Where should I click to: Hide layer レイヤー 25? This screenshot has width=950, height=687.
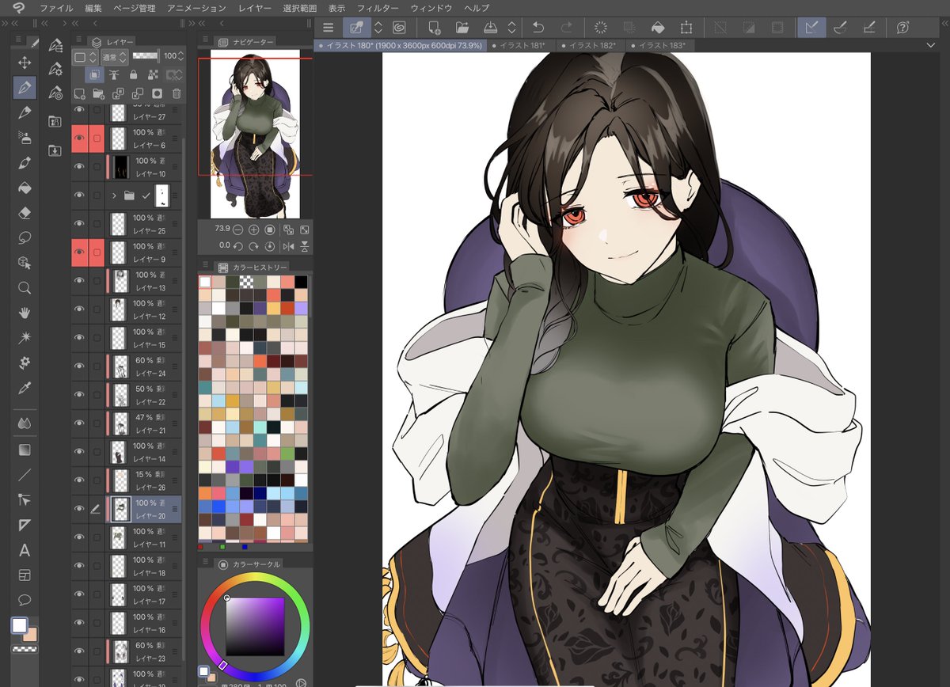[79, 224]
